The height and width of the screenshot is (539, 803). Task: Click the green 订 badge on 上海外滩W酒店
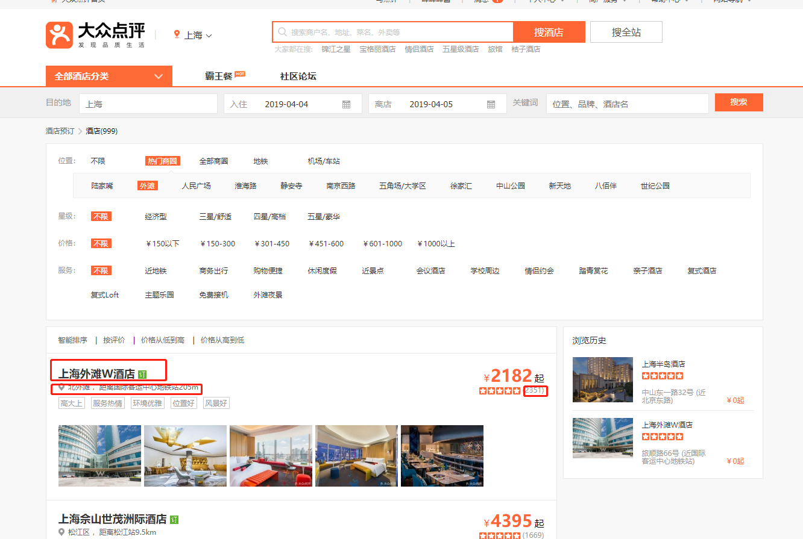(142, 375)
